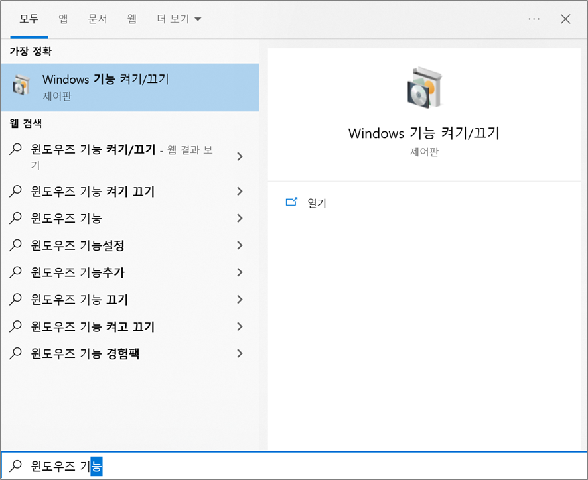Switch to the 모두 tab
Image resolution: width=588 pixels, height=480 pixels.
pos(29,19)
